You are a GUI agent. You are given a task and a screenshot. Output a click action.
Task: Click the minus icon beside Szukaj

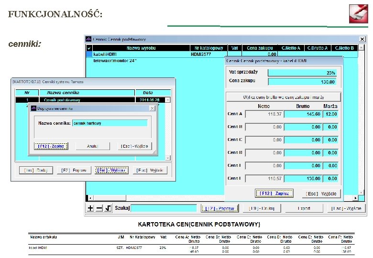tap(99, 208)
